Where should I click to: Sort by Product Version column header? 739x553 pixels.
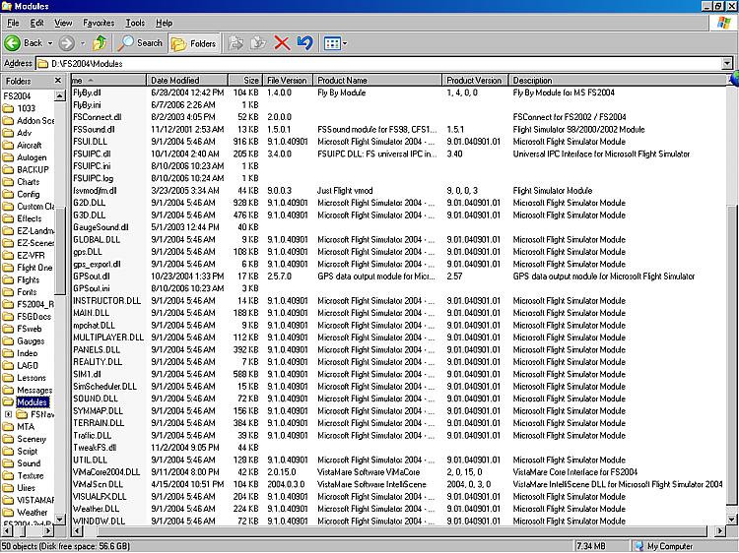(475, 80)
